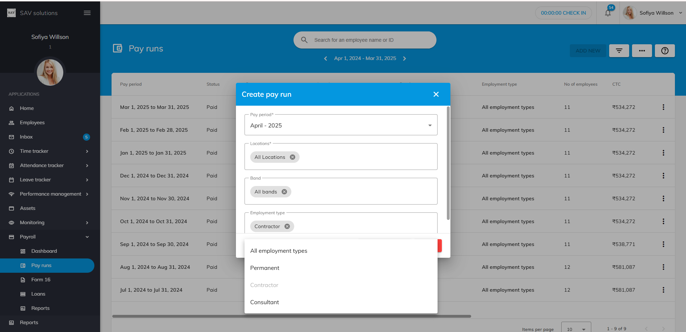Image resolution: width=686 pixels, height=332 pixels.
Task: Expand the Time tracker menu
Action: pos(35,151)
